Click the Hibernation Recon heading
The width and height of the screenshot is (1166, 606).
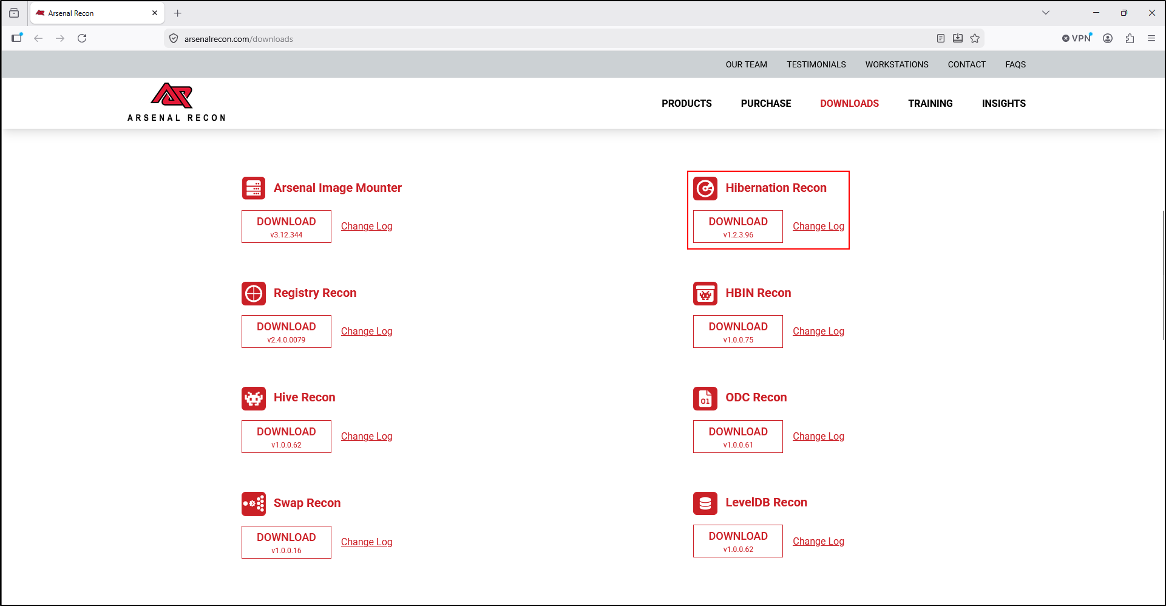776,188
